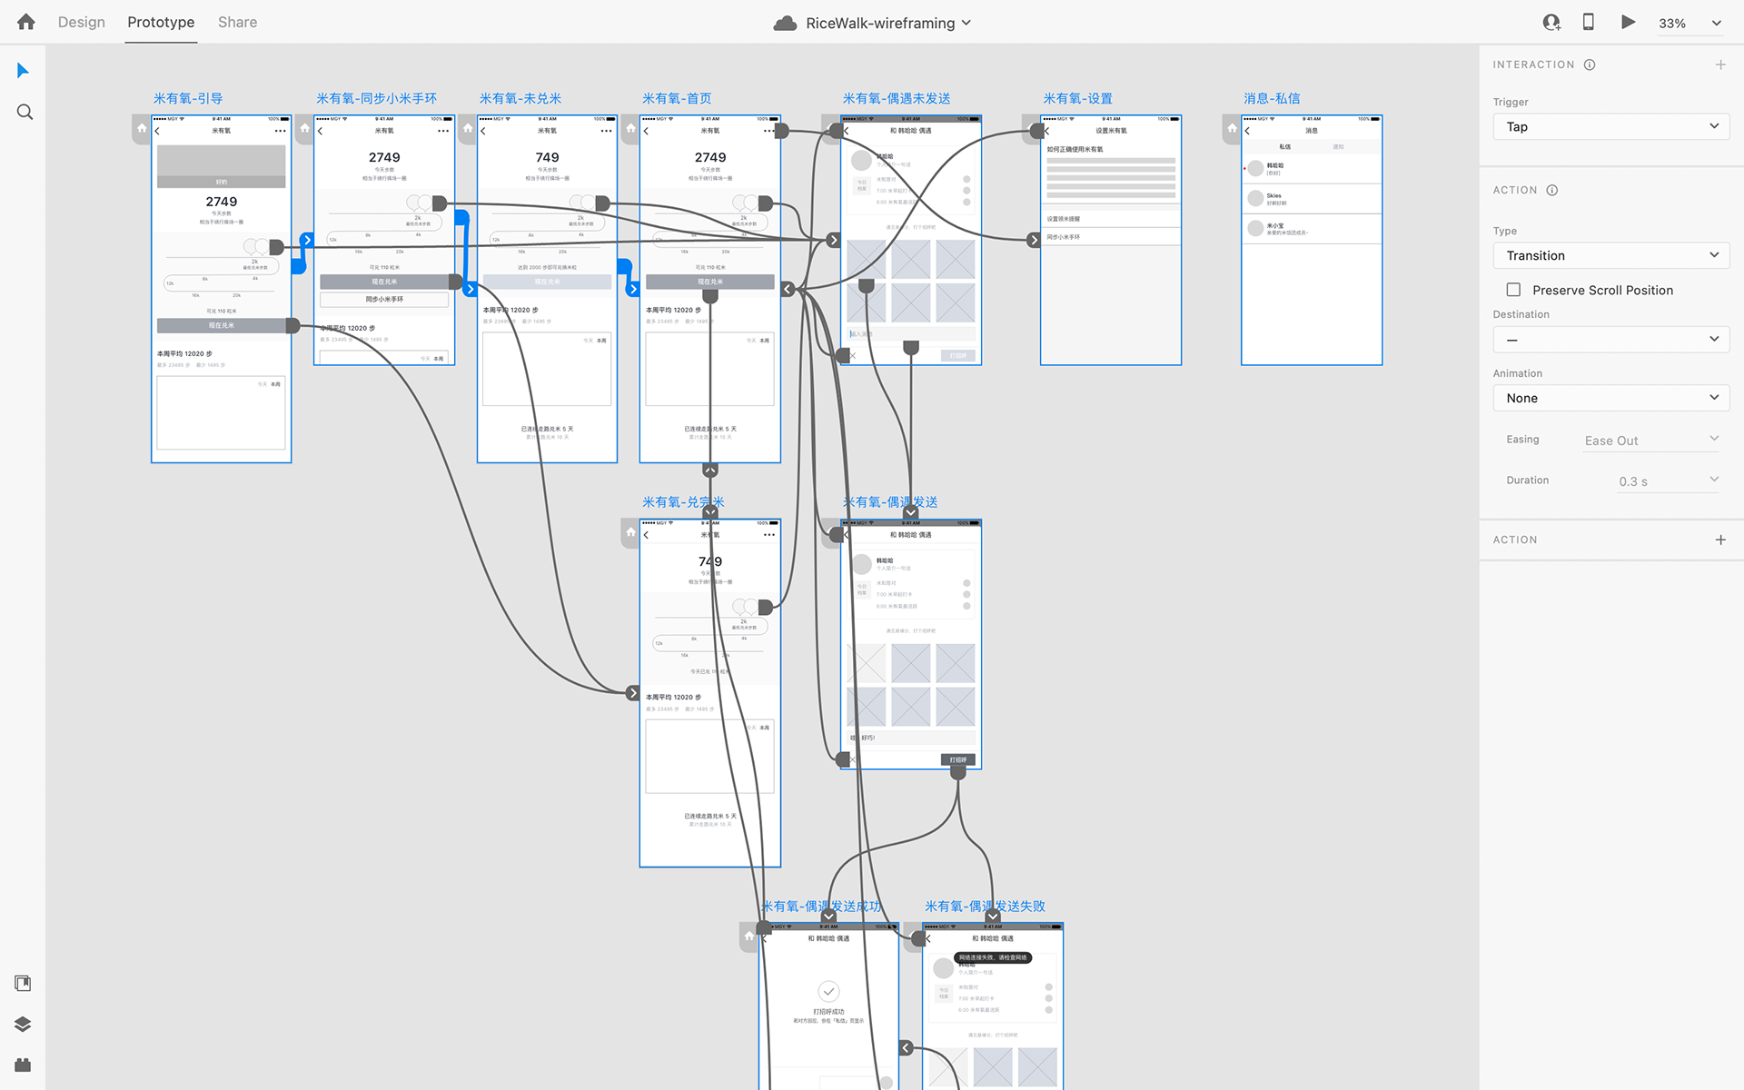1744x1090 pixels.
Task: Switch to the Design tab
Action: [x=82, y=22]
